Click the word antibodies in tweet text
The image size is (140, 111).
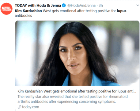click(x=23, y=16)
